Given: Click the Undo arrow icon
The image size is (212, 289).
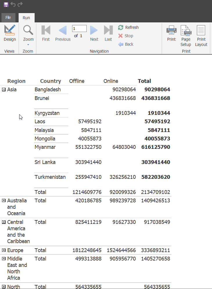Looking at the screenshot, I should click(x=13, y=4).
